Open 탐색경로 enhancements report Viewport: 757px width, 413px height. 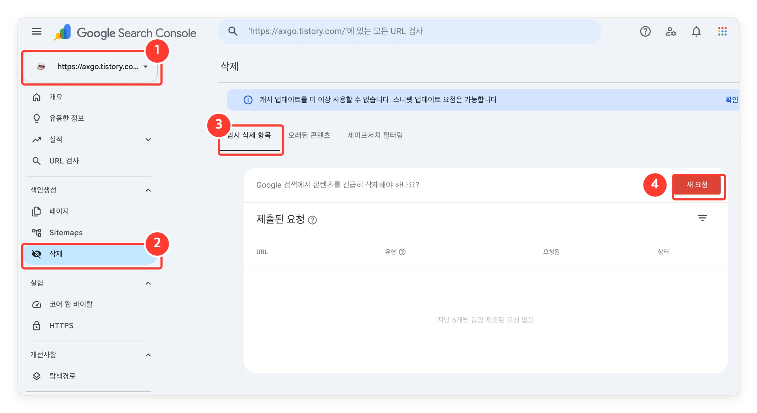[90, 376]
